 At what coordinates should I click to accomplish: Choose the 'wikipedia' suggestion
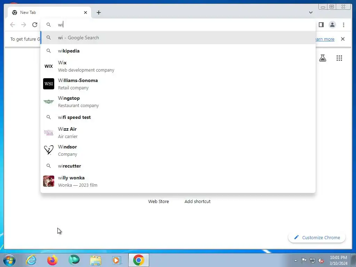tap(178, 51)
